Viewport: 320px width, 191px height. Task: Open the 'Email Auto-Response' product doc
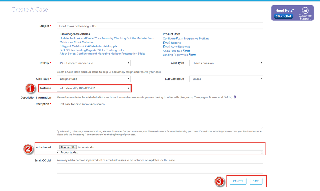pyautogui.click(x=176, y=47)
